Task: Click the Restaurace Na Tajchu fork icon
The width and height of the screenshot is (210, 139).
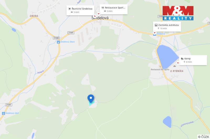Action: (x=160, y=67)
